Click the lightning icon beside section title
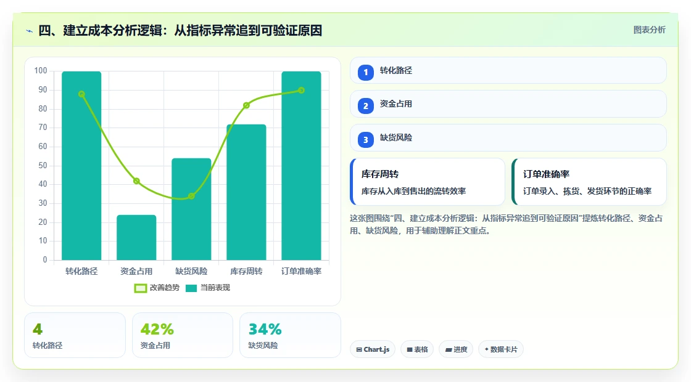 30,31
